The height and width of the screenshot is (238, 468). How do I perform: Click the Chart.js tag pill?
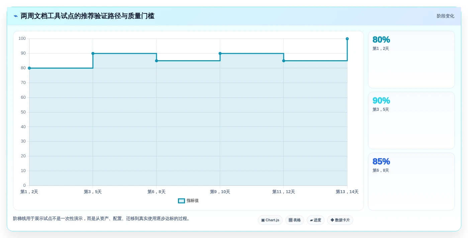[x=270, y=220]
